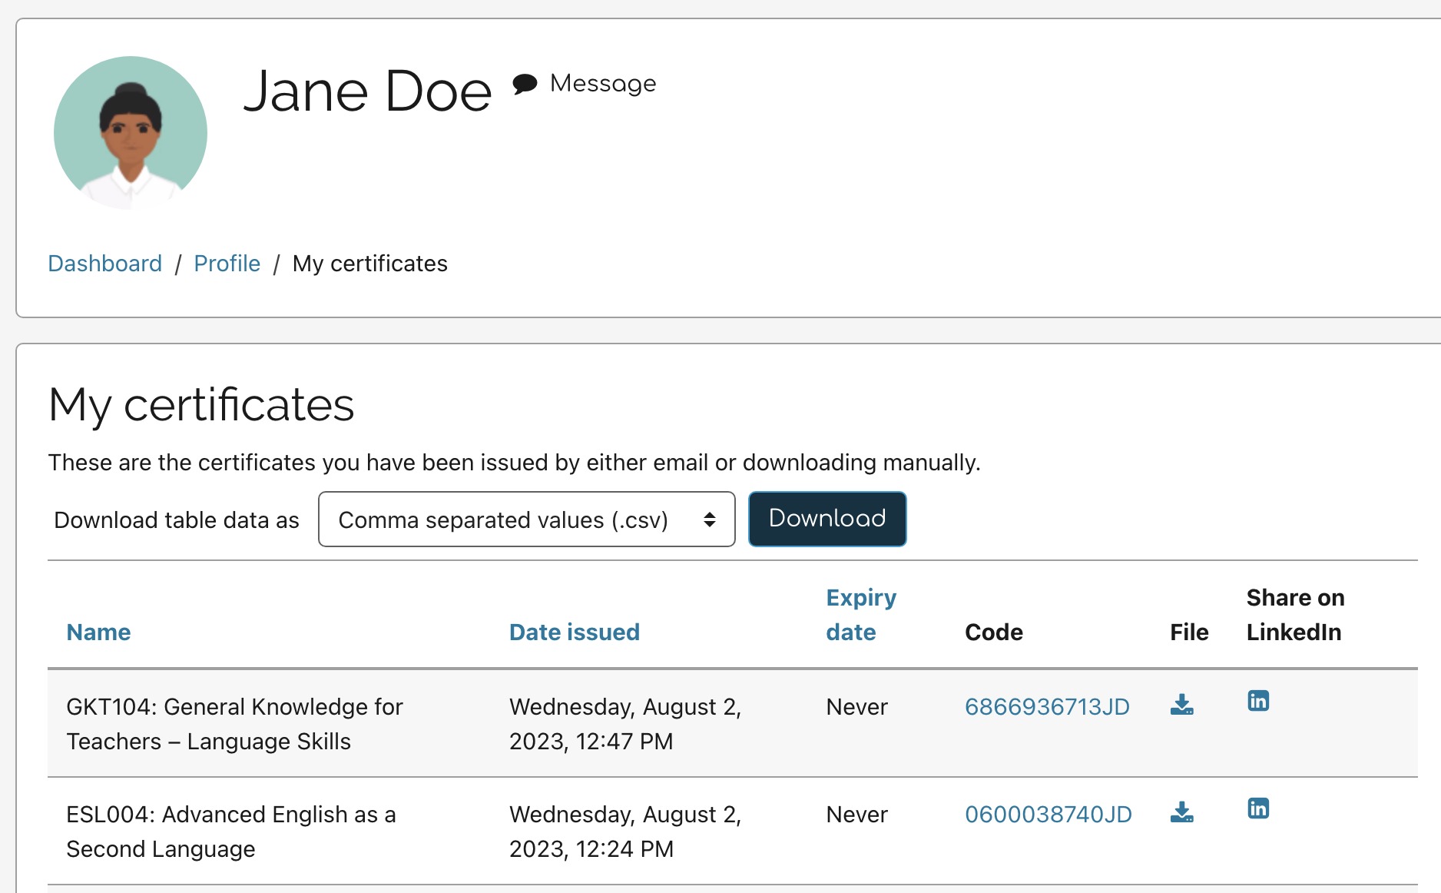Image resolution: width=1441 pixels, height=893 pixels.
Task: Go to Dashboard in breadcrumb
Action: pos(104,264)
